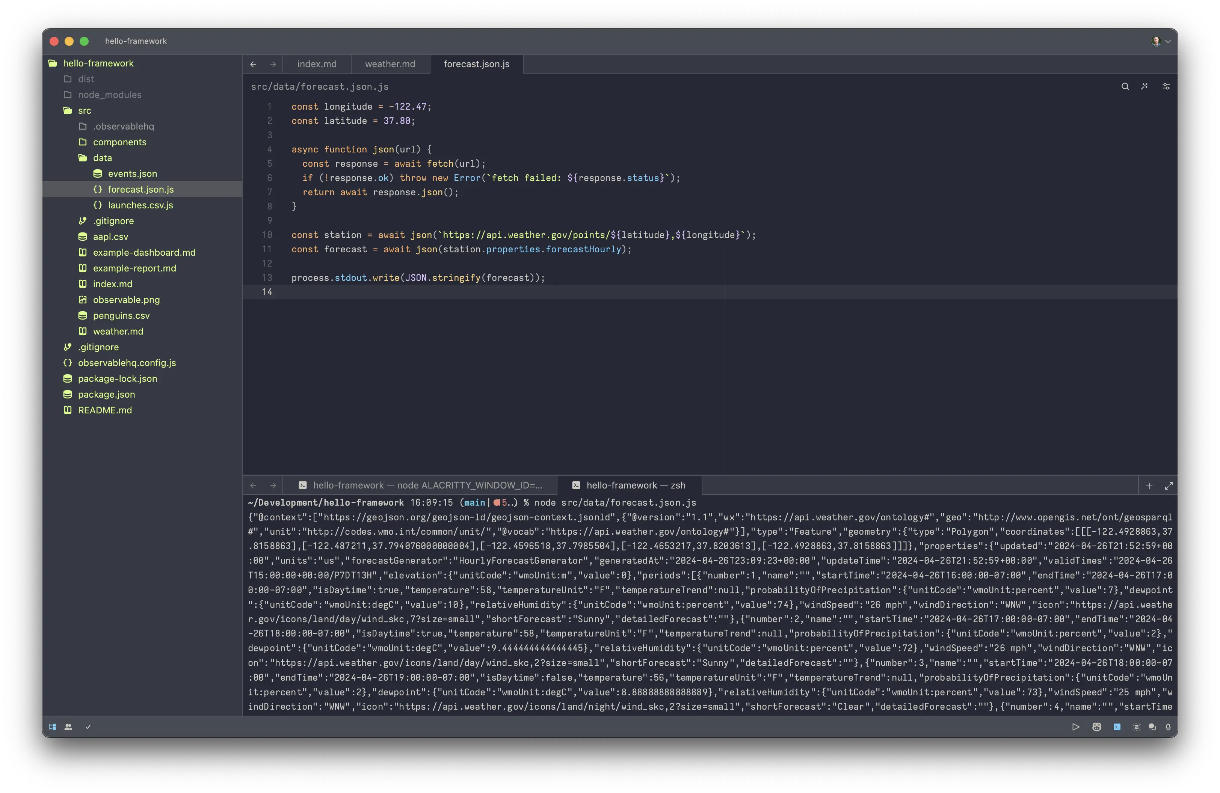Image resolution: width=1220 pixels, height=793 pixels.
Task: Expand the components folder
Action: [x=119, y=142]
